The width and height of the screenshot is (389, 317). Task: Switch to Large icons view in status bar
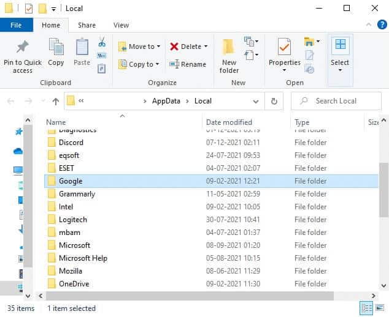(x=380, y=308)
